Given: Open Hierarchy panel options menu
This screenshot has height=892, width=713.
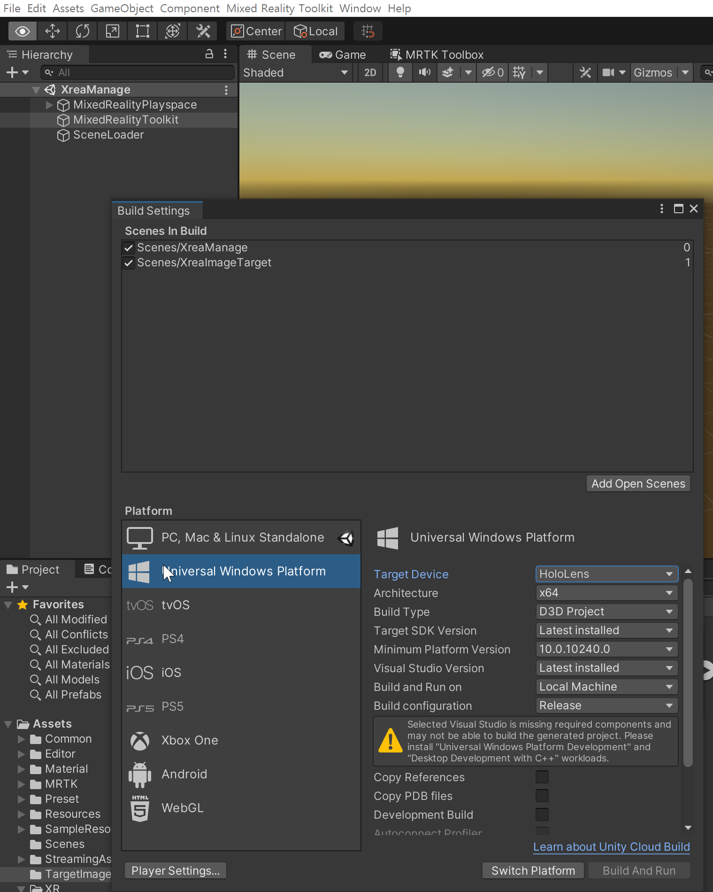Looking at the screenshot, I should pos(226,54).
